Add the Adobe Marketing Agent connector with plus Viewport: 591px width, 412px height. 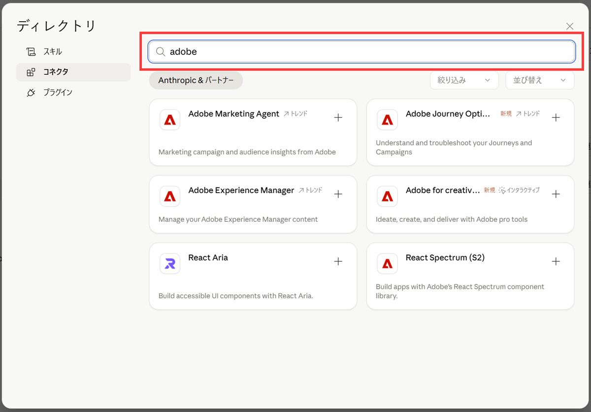[x=338, y=117]
